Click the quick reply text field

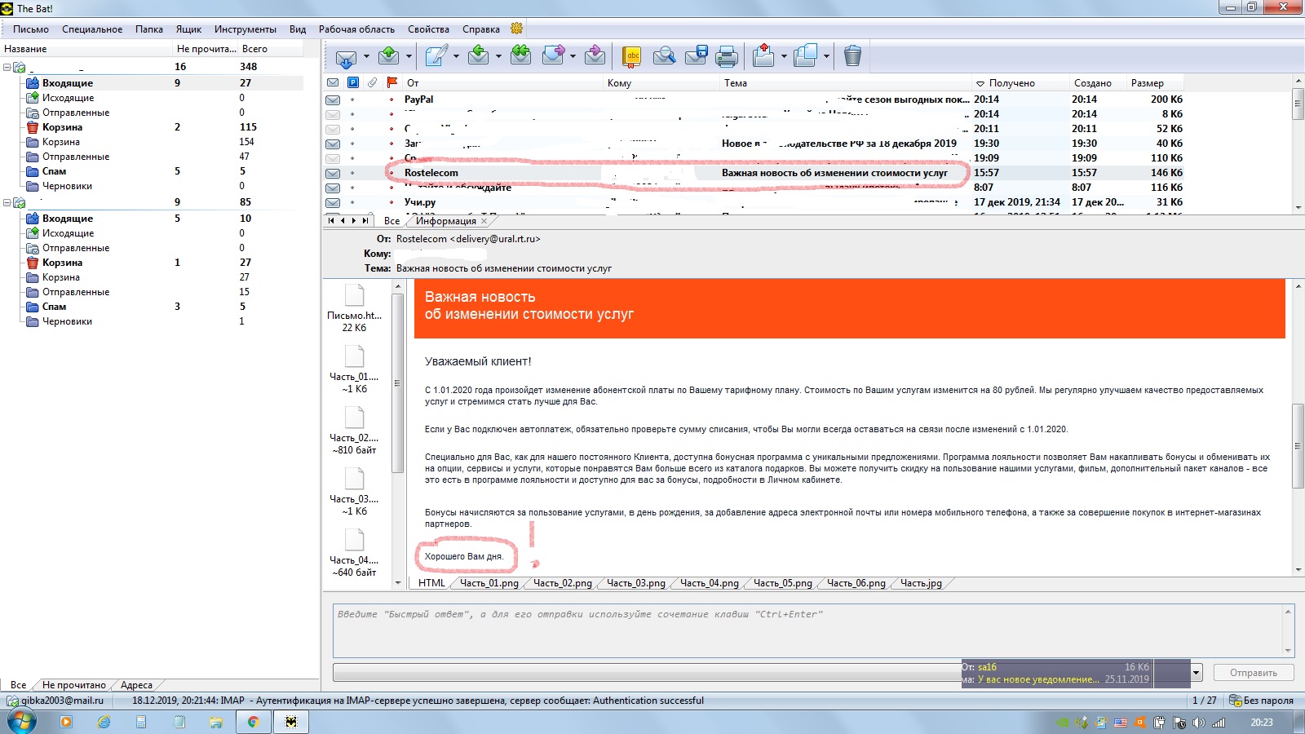tap(807, 630)
